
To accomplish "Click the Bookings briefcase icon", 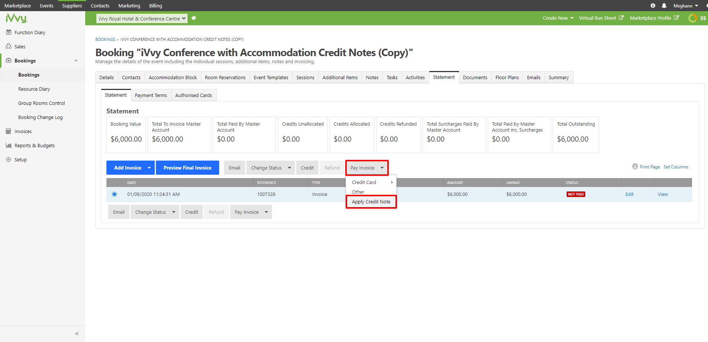I will pyautogui.click(x=9, y=61).
